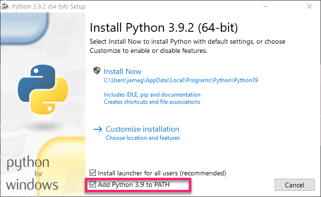Image resolution: width=321 pixels, height=197 pixels.
Task: Click the "Install Python 3.9.2 (64-bit)" heading
Action: coord(164,26)
